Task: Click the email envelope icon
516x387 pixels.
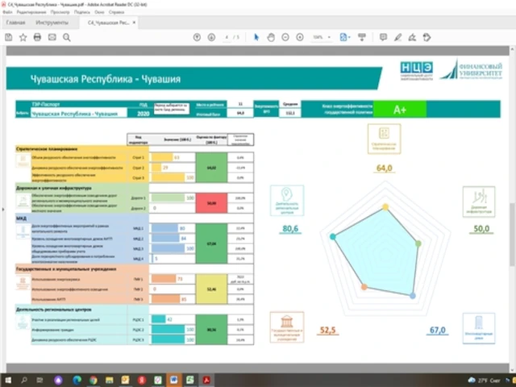Action: click(52, 37)
